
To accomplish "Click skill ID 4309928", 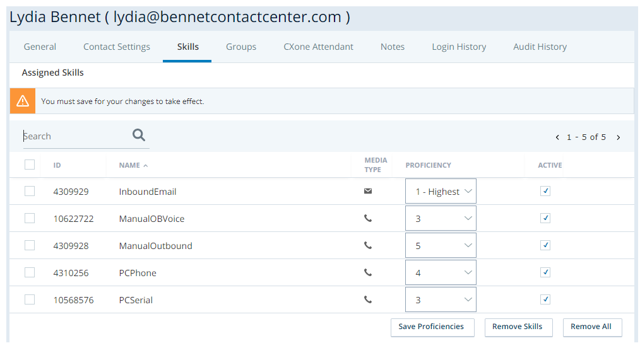I will pos(71,246).
